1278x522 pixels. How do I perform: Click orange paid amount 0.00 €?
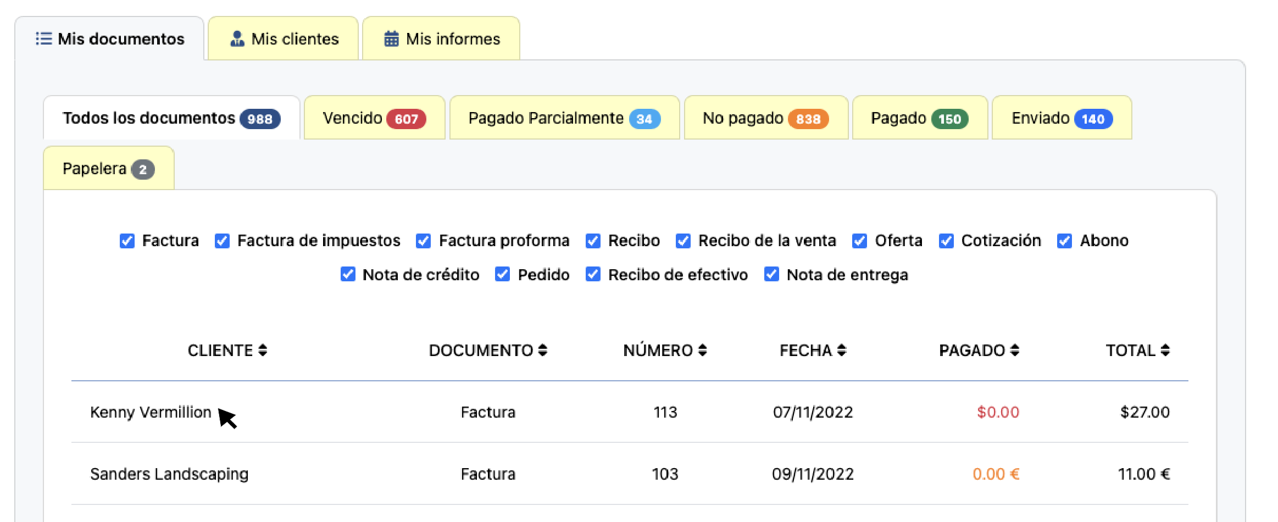(x=996, y=474)
